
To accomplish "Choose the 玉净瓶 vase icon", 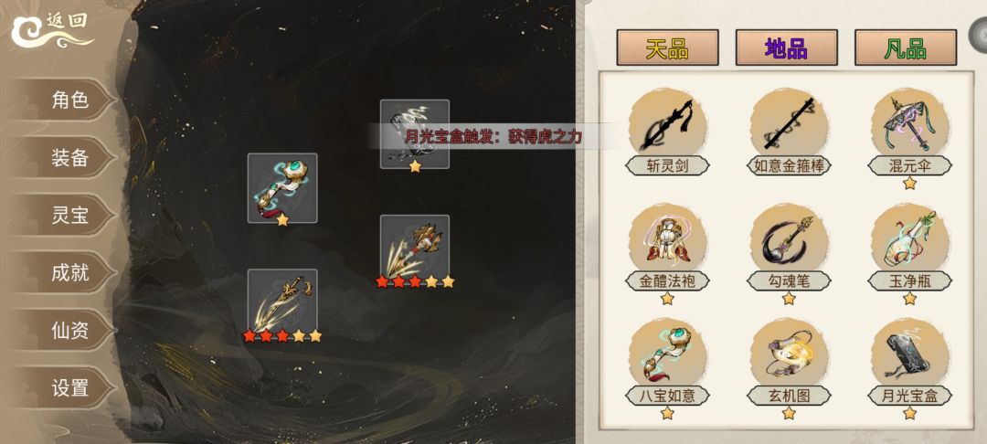I will (909, 240).
